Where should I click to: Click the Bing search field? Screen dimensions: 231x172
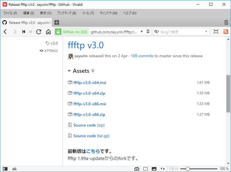[182, 32]
